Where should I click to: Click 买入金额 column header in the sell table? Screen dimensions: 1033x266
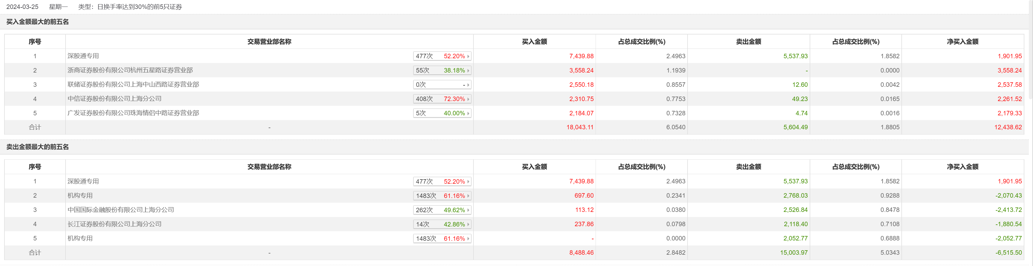tap(534, 167)
